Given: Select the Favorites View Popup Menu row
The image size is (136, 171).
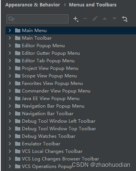Looking at the screenshot, I should click(71, 83).
